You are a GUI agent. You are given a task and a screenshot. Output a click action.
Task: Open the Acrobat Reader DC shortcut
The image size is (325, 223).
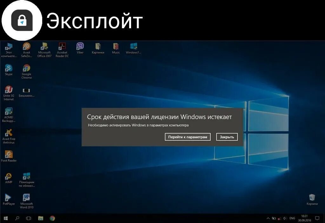[x=62, y=50]
